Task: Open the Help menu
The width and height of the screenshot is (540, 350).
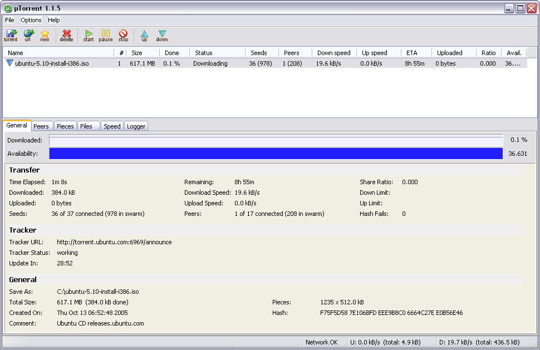Action: click(x=54, y=20)
